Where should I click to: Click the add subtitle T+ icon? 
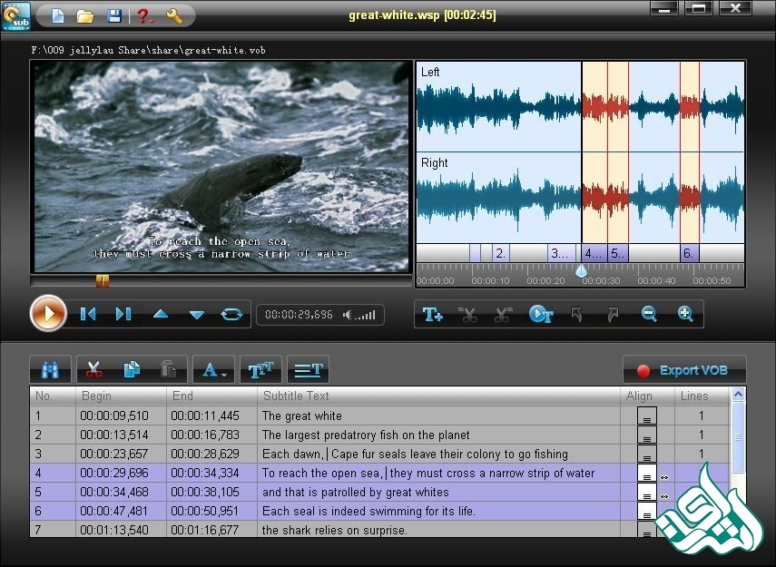[433, 315]
